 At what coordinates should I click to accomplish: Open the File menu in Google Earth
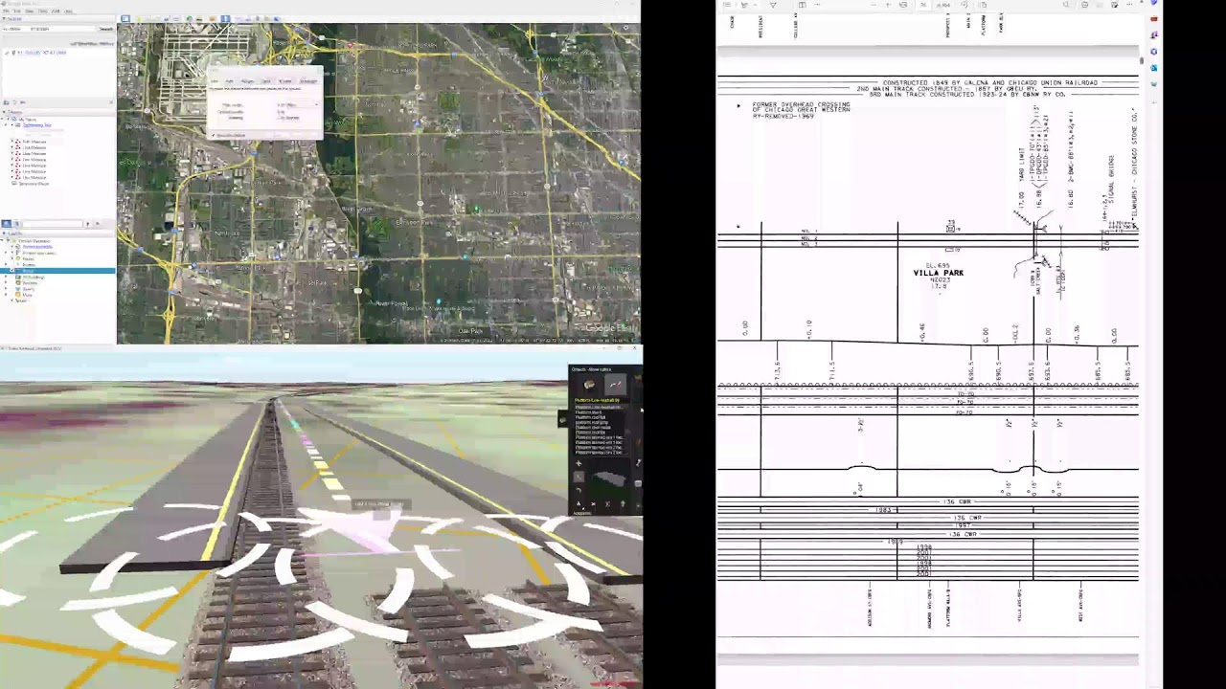point(6,11)
